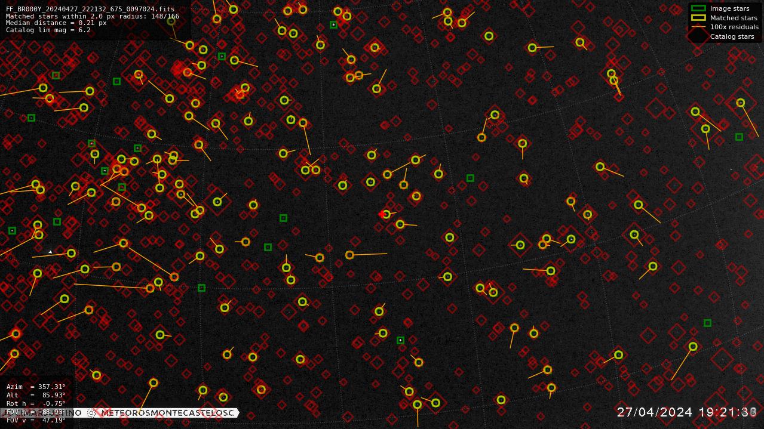Screen dimensions: 764x429
Task: Click the 'Azim = 357.31°' readout
Action: coord(36,387)
